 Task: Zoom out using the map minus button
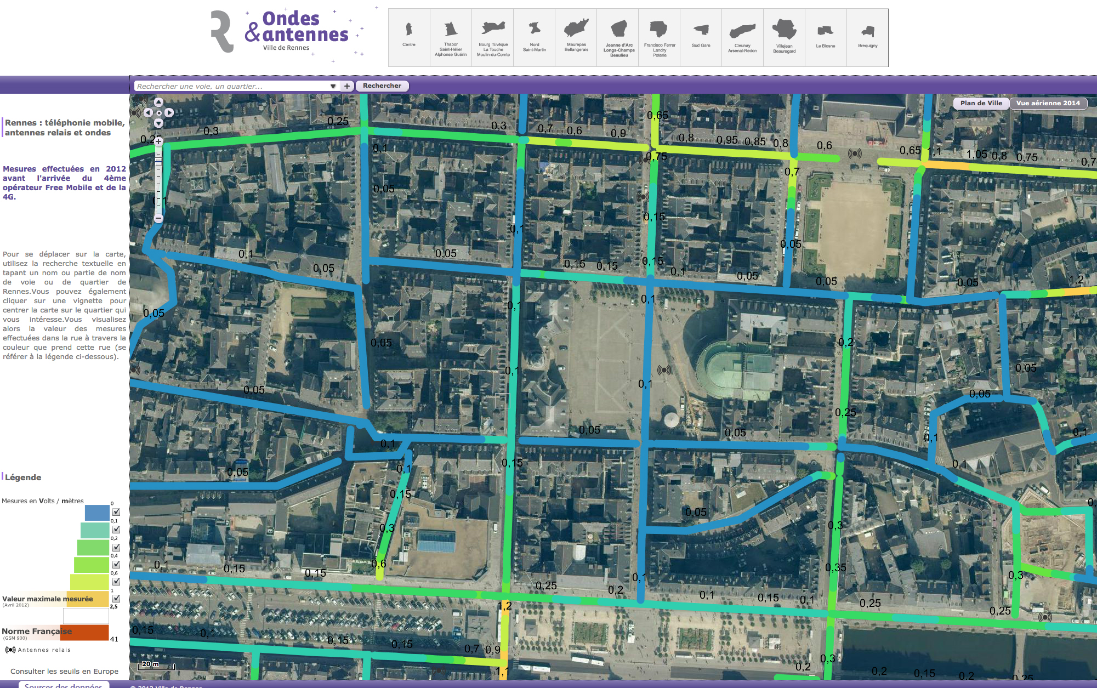pyautogui.click(x=158, y=218)
